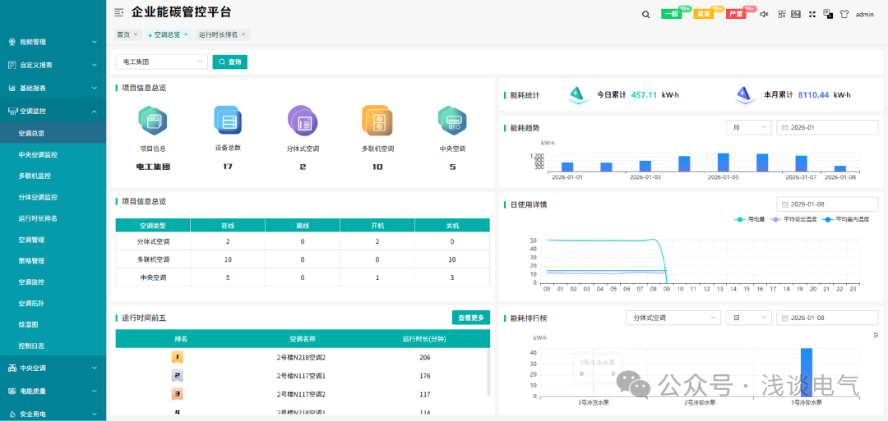Open 中央空调监控 in the sidebar
Image resolution: width=888 pixels, height=421 pixels.
[x=53, y=154]
